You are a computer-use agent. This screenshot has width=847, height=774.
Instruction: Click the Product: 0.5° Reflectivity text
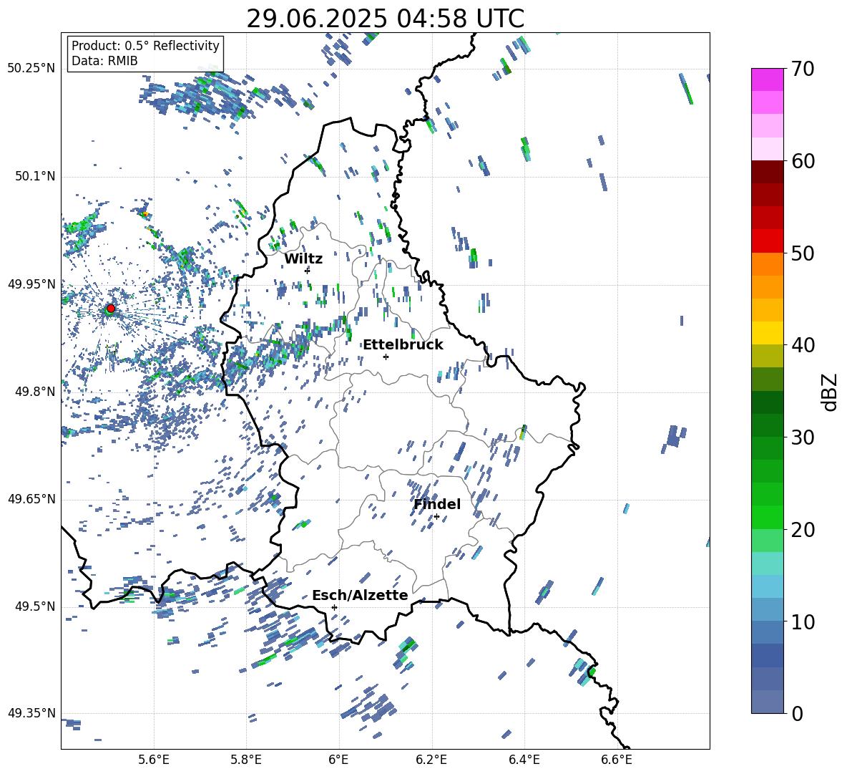[x=145, y=46]
